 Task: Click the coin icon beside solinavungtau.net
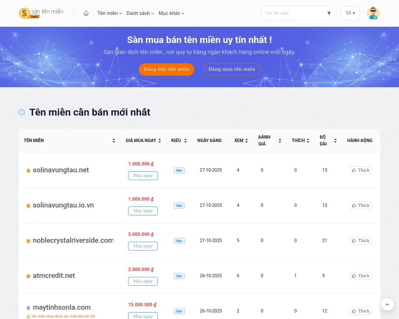click(28, 170)
